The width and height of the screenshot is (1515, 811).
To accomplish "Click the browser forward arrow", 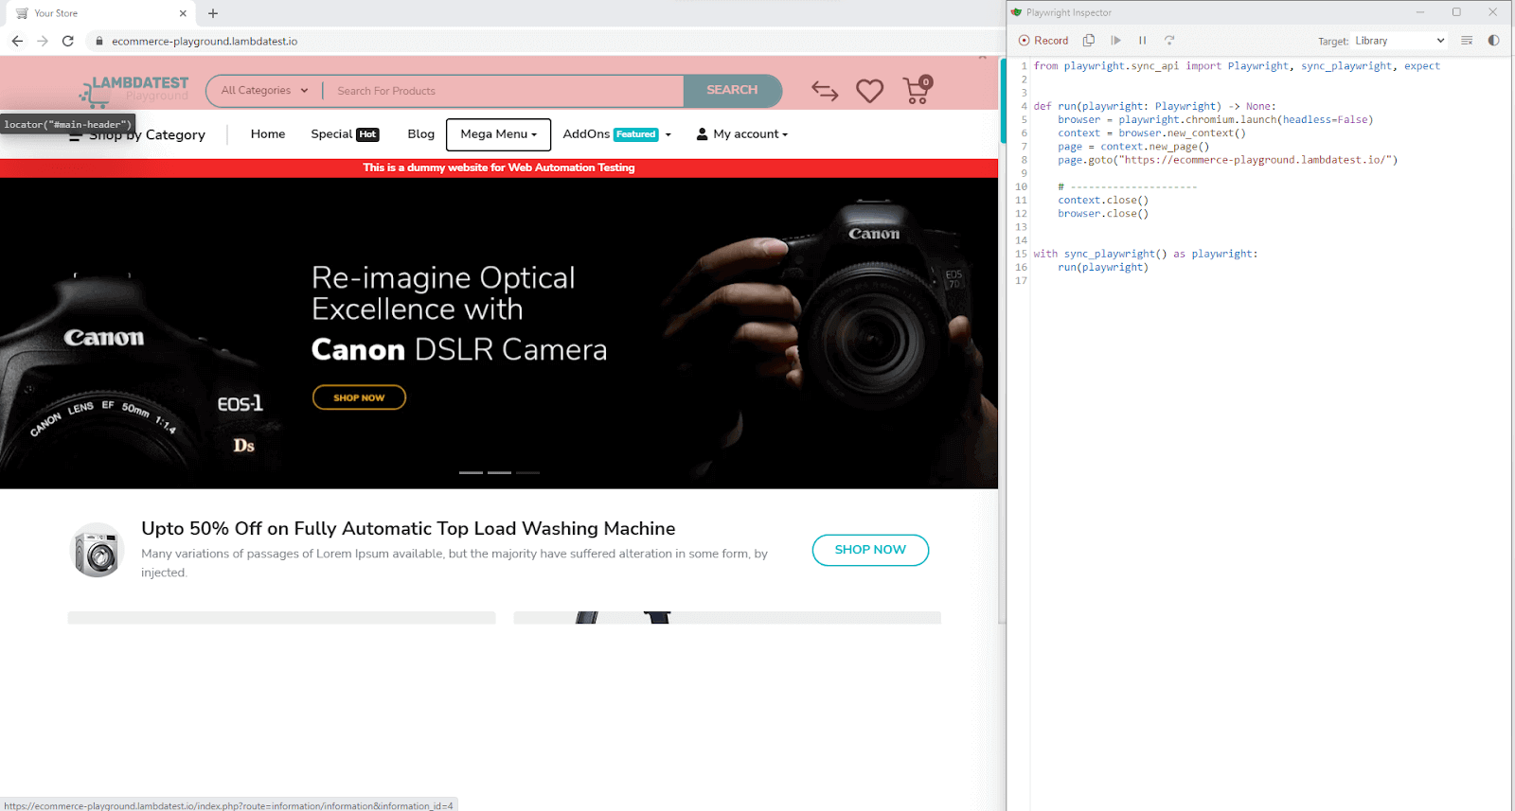I will [x=43, y=41].
